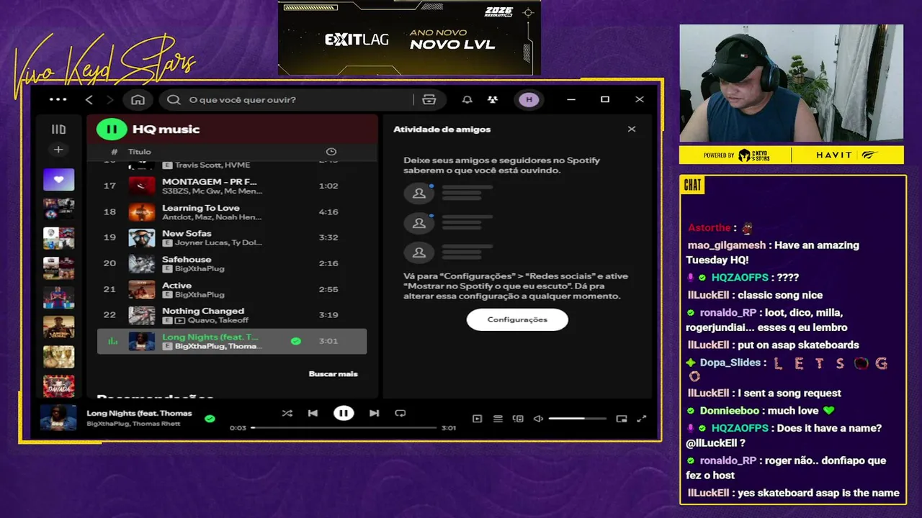Select track 20 Safehouse
This screenshot has height=518, width=922.
point(232,263)
